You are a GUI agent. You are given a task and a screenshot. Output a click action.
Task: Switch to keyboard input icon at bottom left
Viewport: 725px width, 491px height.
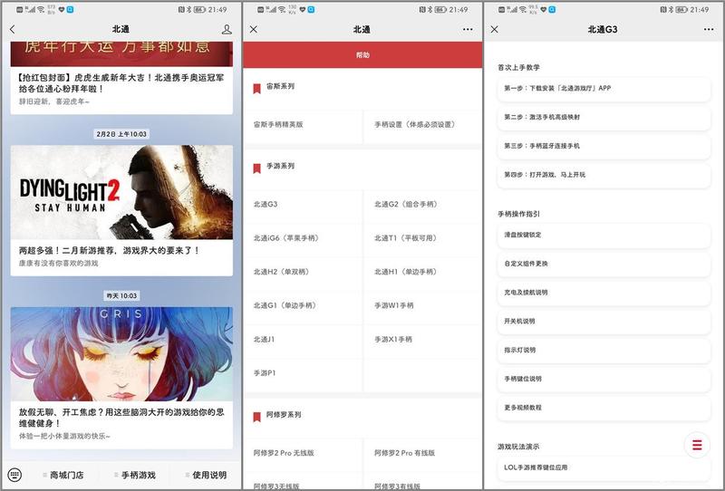[x=14, y=475]
